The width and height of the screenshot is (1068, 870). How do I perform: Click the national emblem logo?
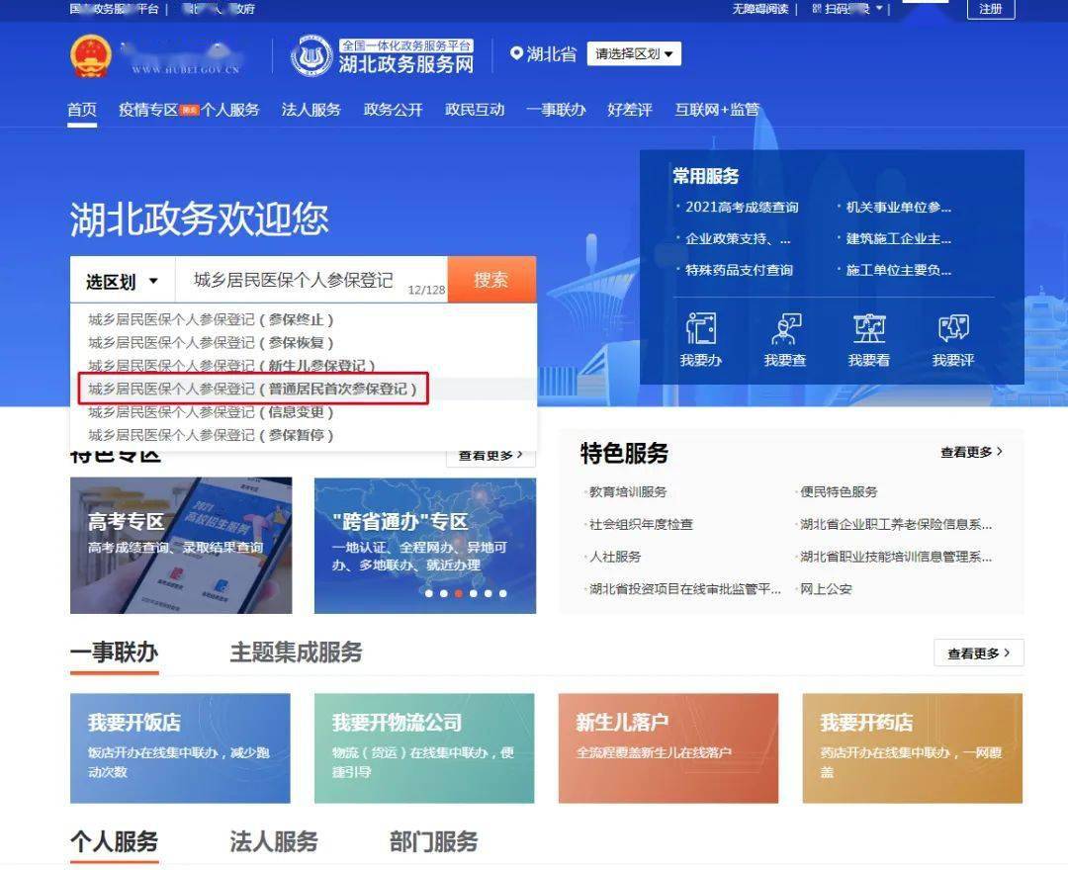(x=91, y=55)
